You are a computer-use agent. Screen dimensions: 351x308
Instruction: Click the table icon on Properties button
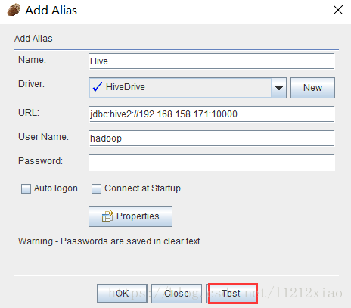pyautogui.click(x=107, y=216)
